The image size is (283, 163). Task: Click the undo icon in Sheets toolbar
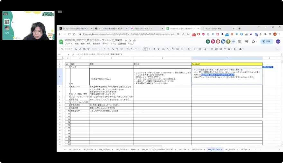tap(76, 49)
